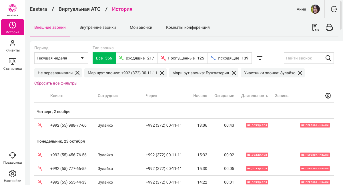This screenshot has height=185, width=343.
Task: Click 'Сбросить все фильтры' link
Action: [56, 83]
